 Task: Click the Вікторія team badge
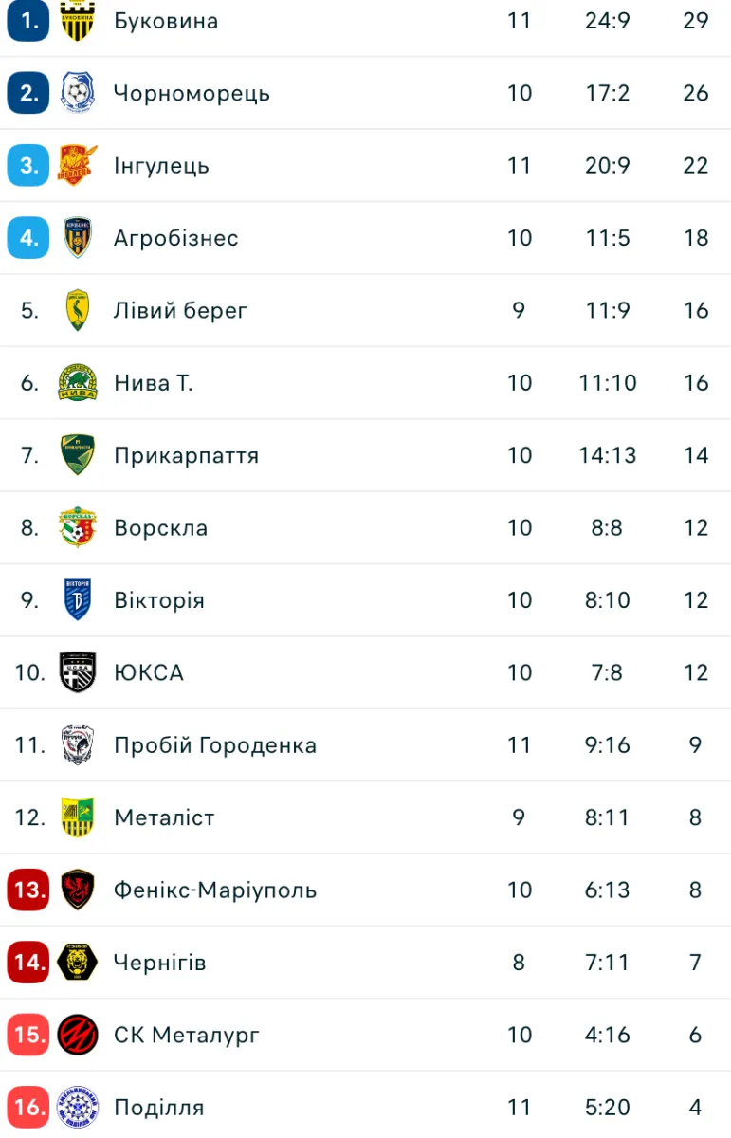point(78,599)
